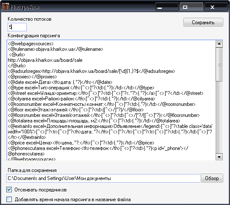
Task: Click the <@totalarea excel=Площадь> line
Action: (94, 121)
